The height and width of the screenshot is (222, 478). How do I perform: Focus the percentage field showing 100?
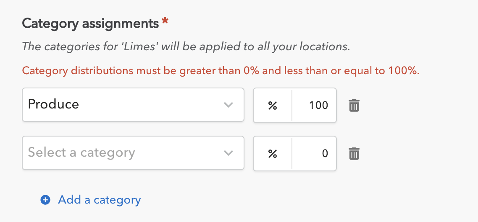314,105
